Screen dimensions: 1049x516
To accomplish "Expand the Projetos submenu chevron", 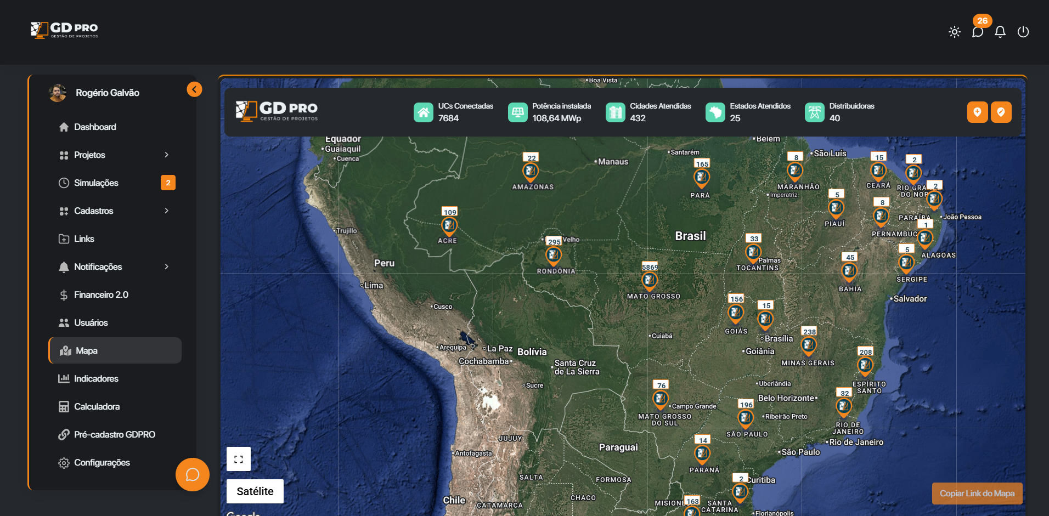I will coord(167,155).
